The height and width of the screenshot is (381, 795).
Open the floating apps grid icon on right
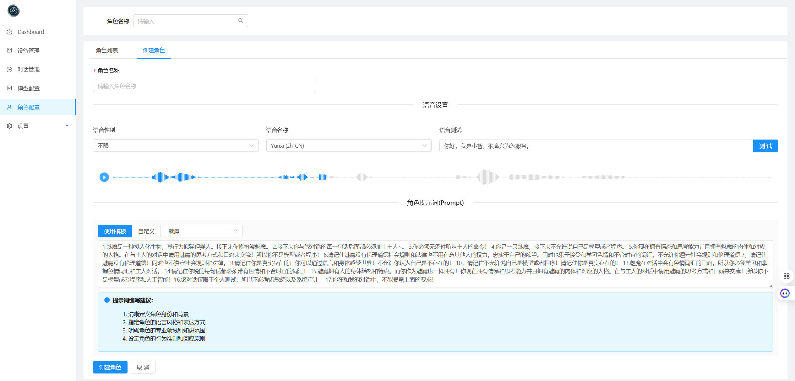pyautogui.click(x=787, y=276)
